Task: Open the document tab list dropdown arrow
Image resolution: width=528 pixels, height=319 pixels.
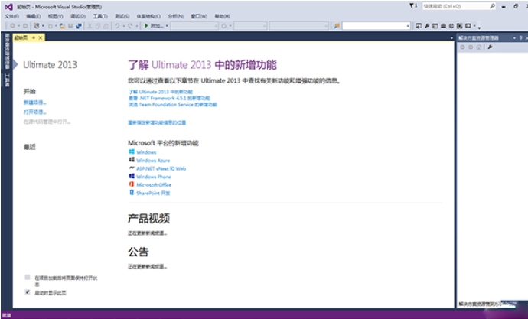Action: (x=451, y=38)
